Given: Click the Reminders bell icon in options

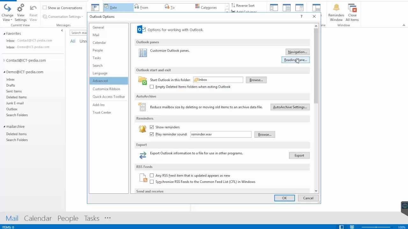Looking at the screenshot, I should pos(142,128).
